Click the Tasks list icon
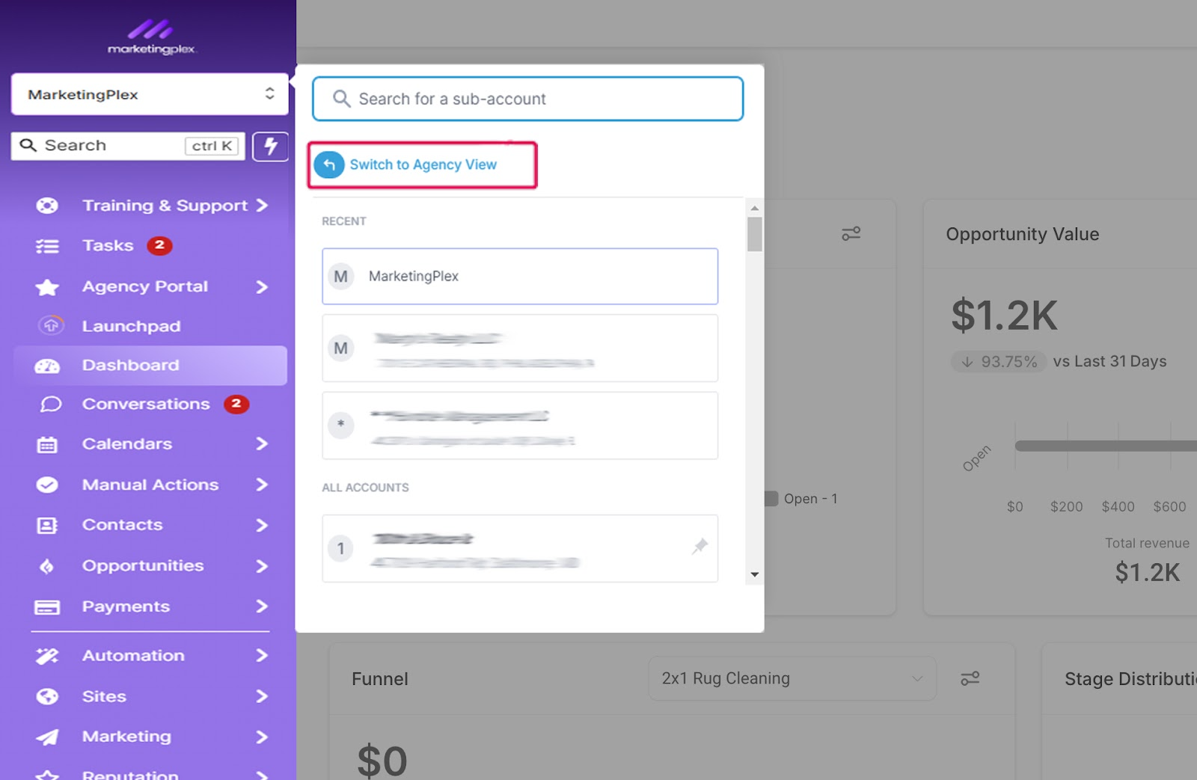The width and height of the screenshot is (1197, 780). 47,246
